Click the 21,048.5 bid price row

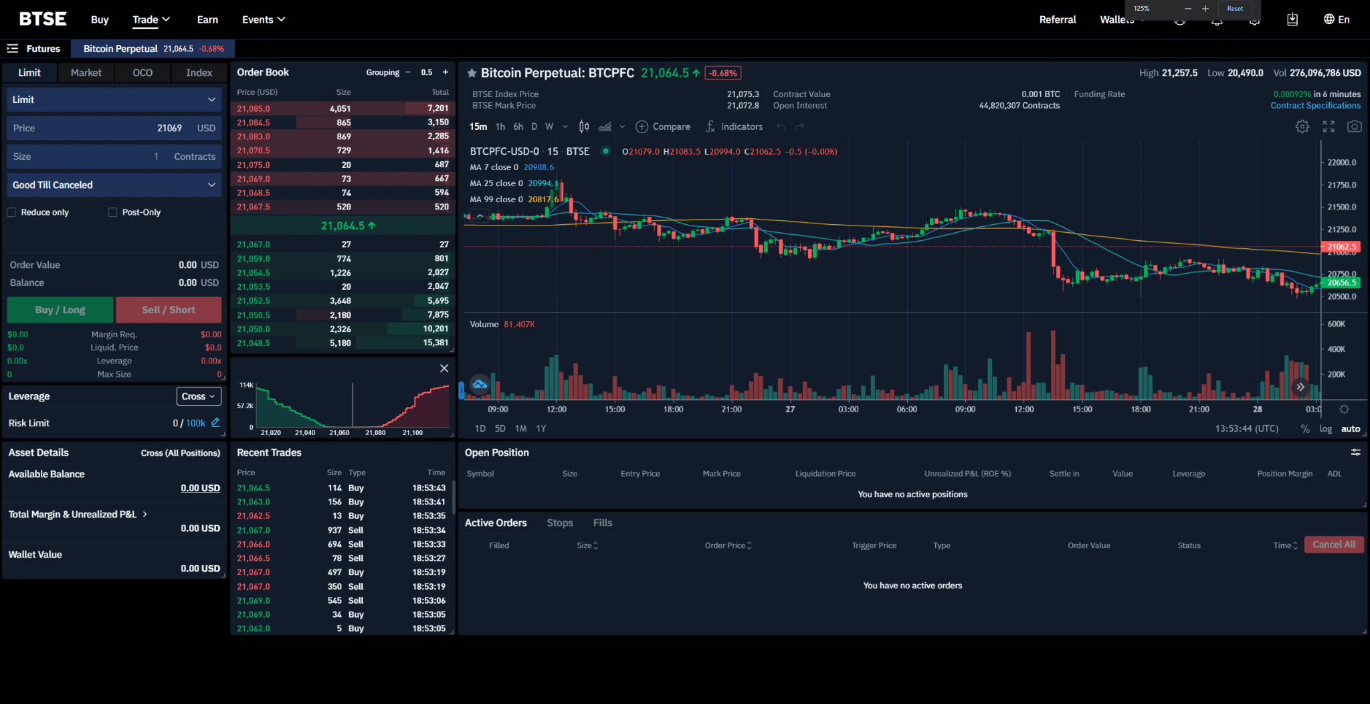(342, 343)
